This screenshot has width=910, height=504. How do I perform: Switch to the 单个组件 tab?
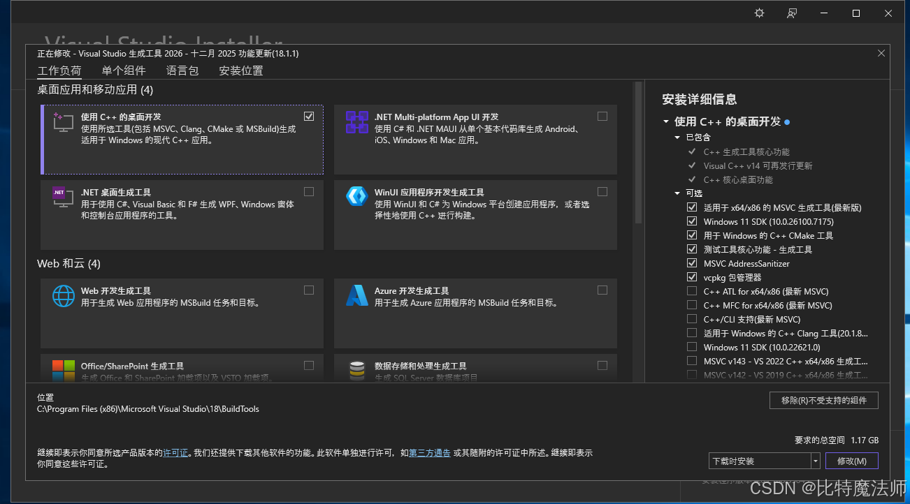click(x=124, y=71)
